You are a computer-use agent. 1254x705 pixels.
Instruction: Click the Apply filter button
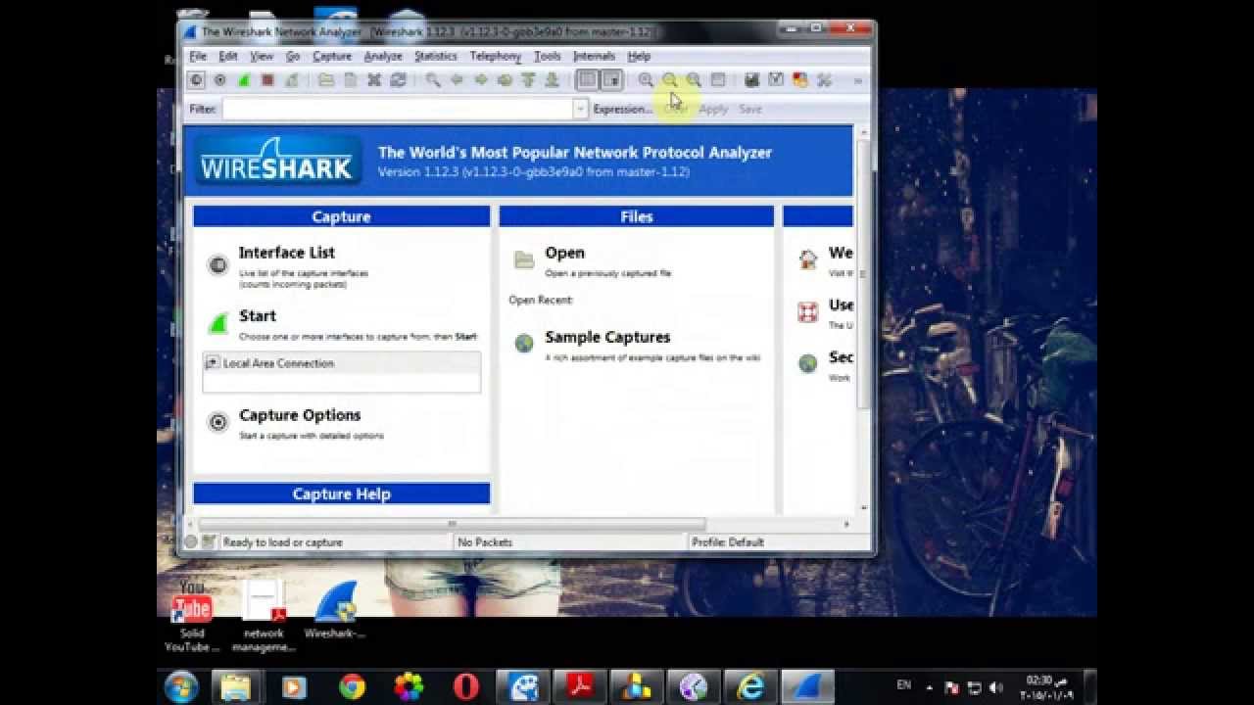(713, 110)
